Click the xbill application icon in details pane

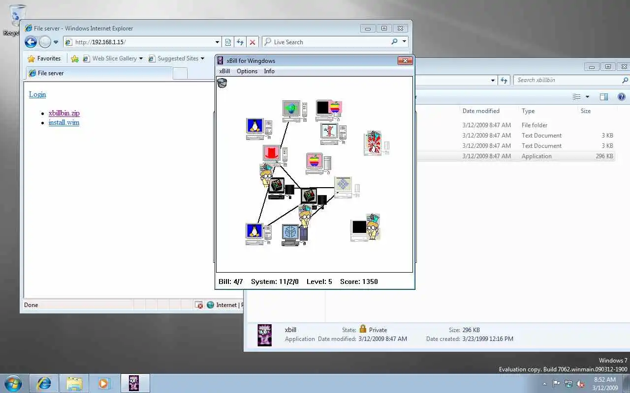coord(265,335)
